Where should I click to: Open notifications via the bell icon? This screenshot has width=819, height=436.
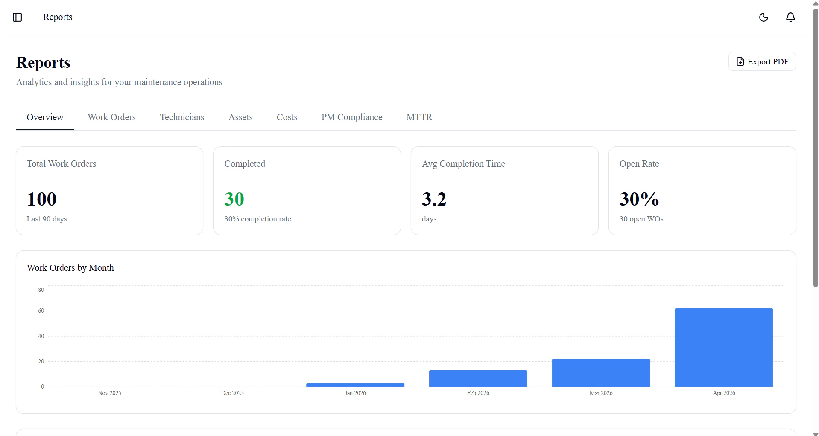pos(790,17)
